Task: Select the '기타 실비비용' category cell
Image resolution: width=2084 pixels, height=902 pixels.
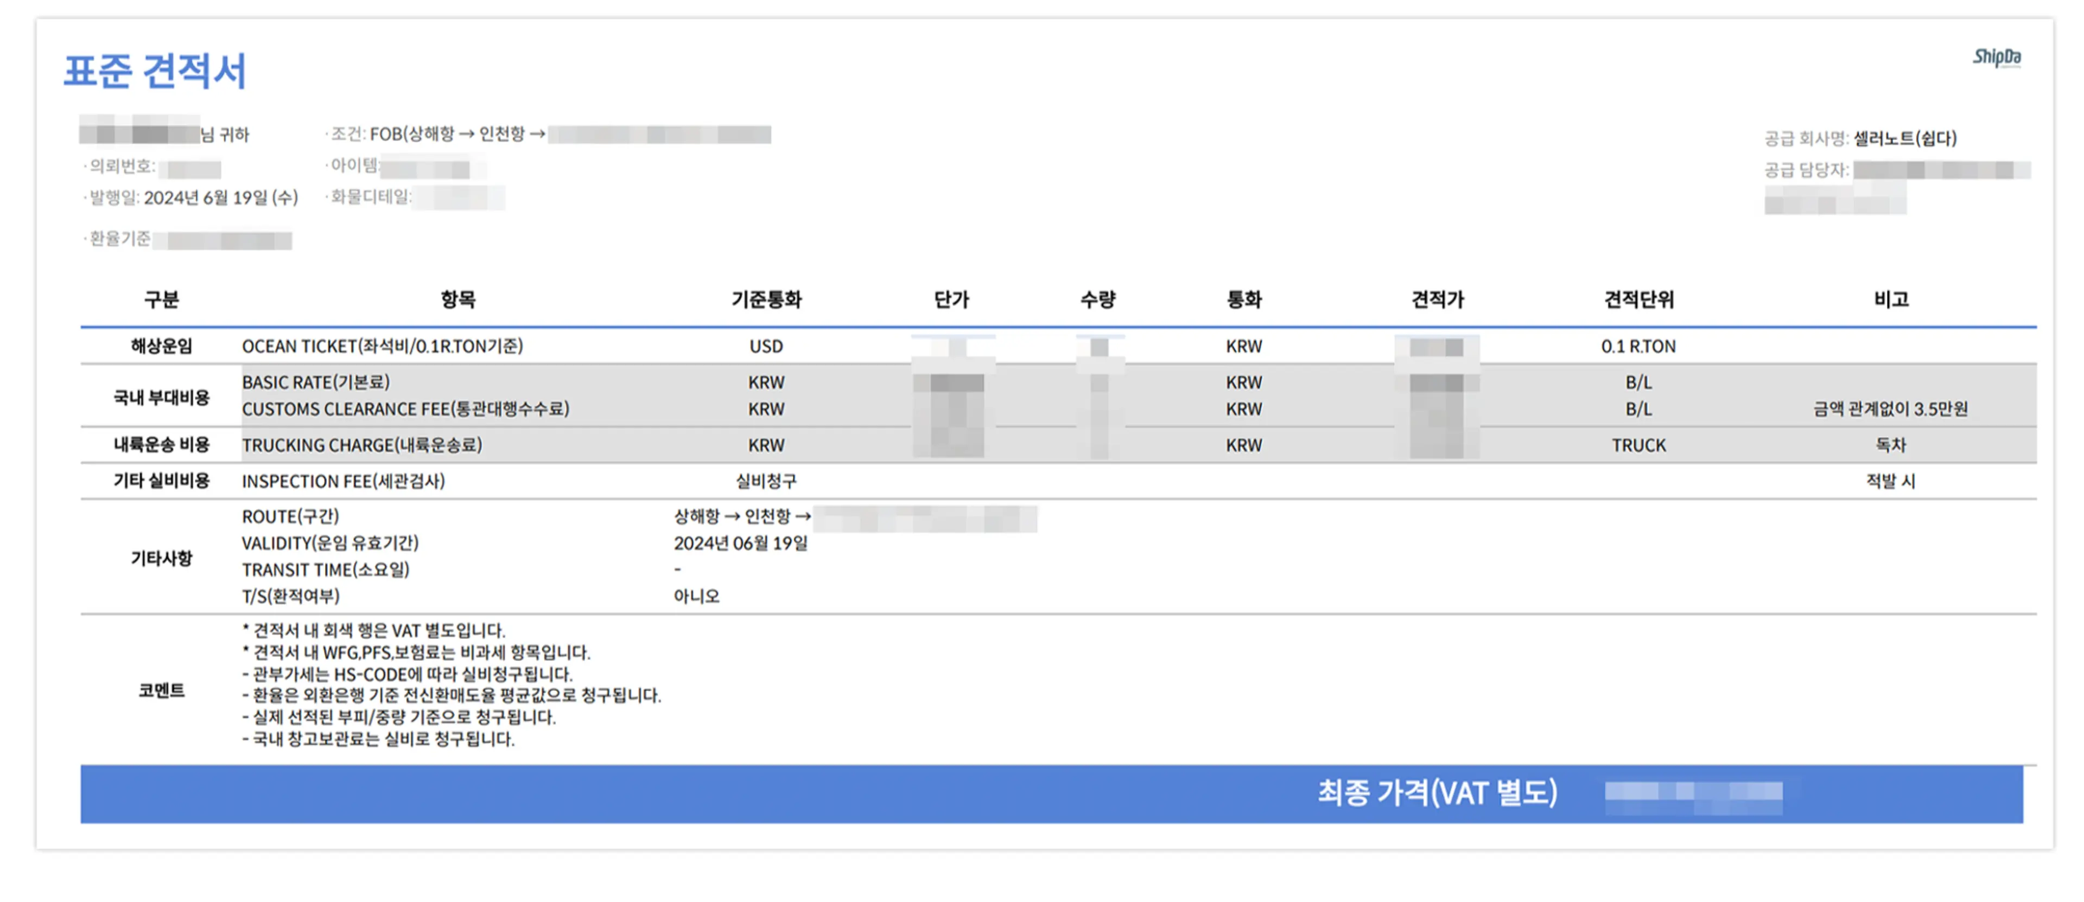Action: click(x=161, y=481)
